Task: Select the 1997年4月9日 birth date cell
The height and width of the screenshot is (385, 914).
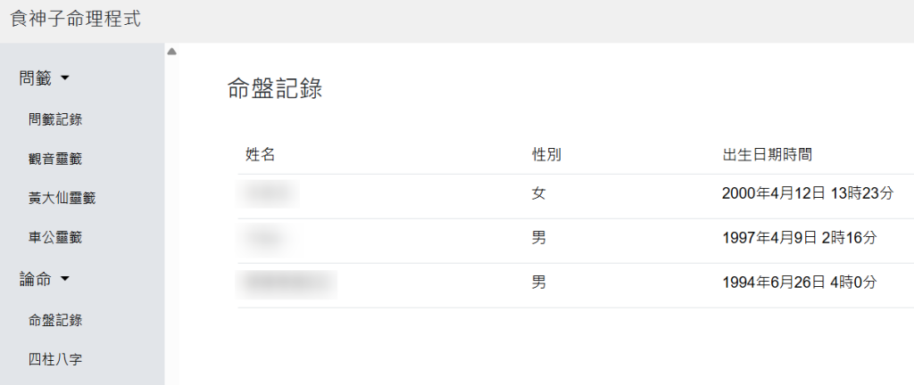Action: [799, 237]
